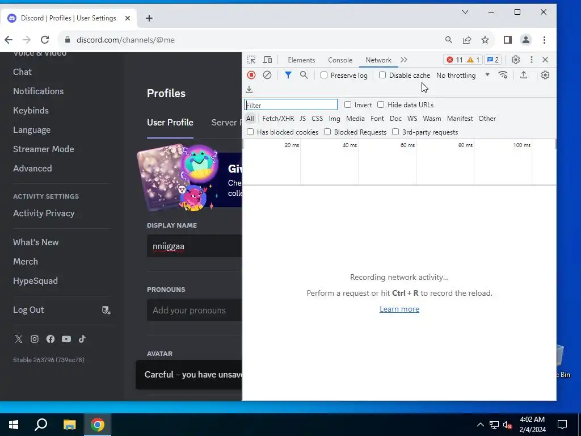Clear the network log
Screen dimensions: 581x436
pyautogui.click(x=267, y=75)
